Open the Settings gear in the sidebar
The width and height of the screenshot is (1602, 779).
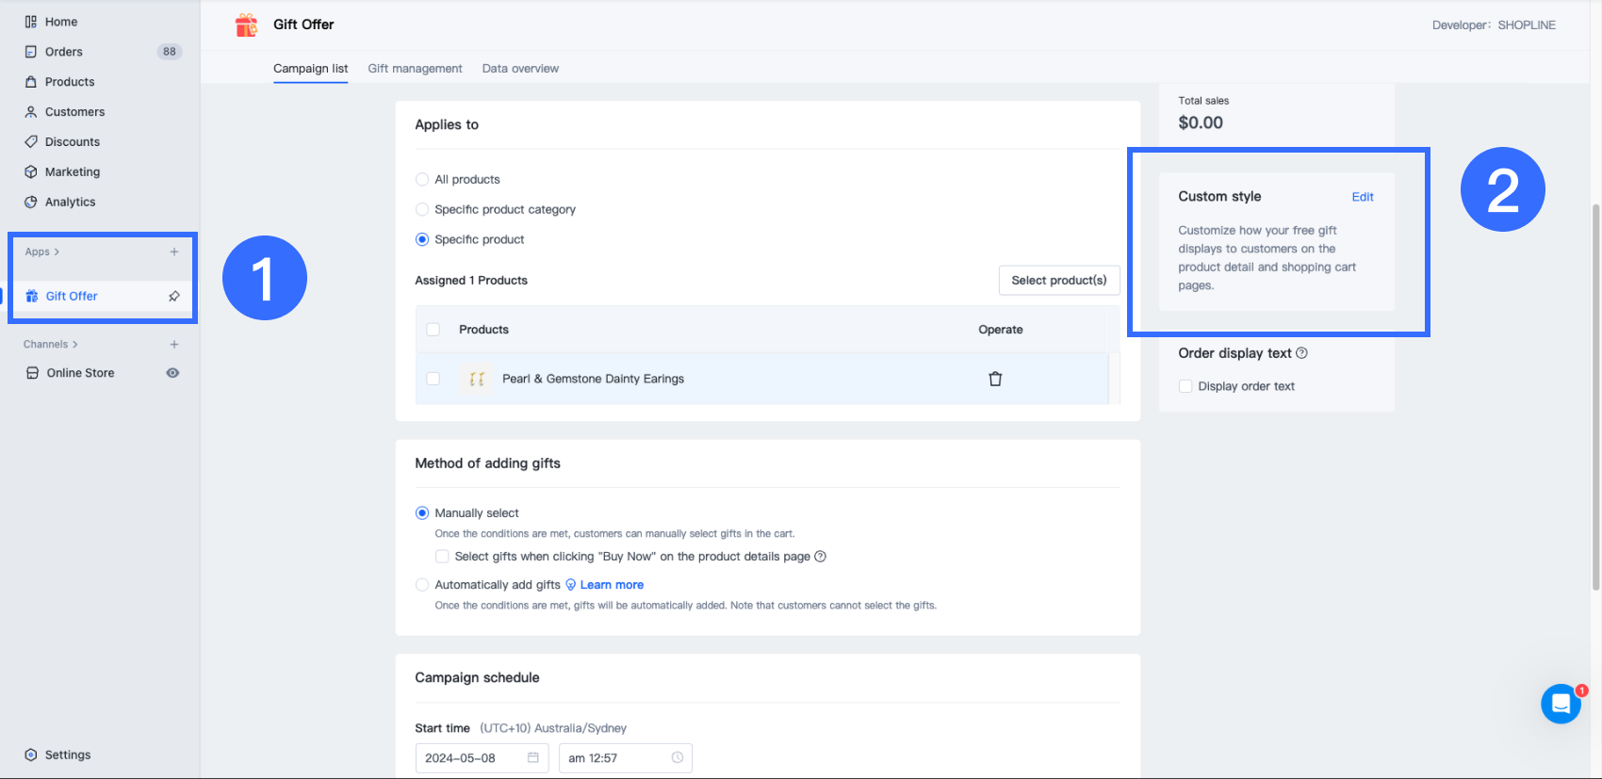[x=31, y=755]
